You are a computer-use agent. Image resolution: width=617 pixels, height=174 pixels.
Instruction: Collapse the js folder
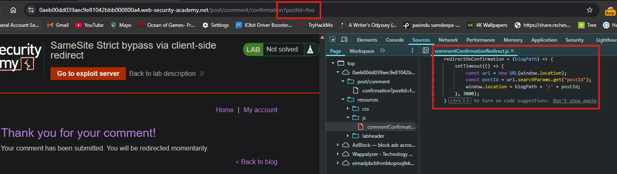point(348,118)
